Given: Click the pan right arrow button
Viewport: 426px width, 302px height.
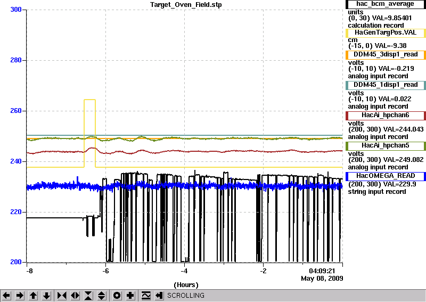Looking at the screenshot, I should click(x=20, y=296).
